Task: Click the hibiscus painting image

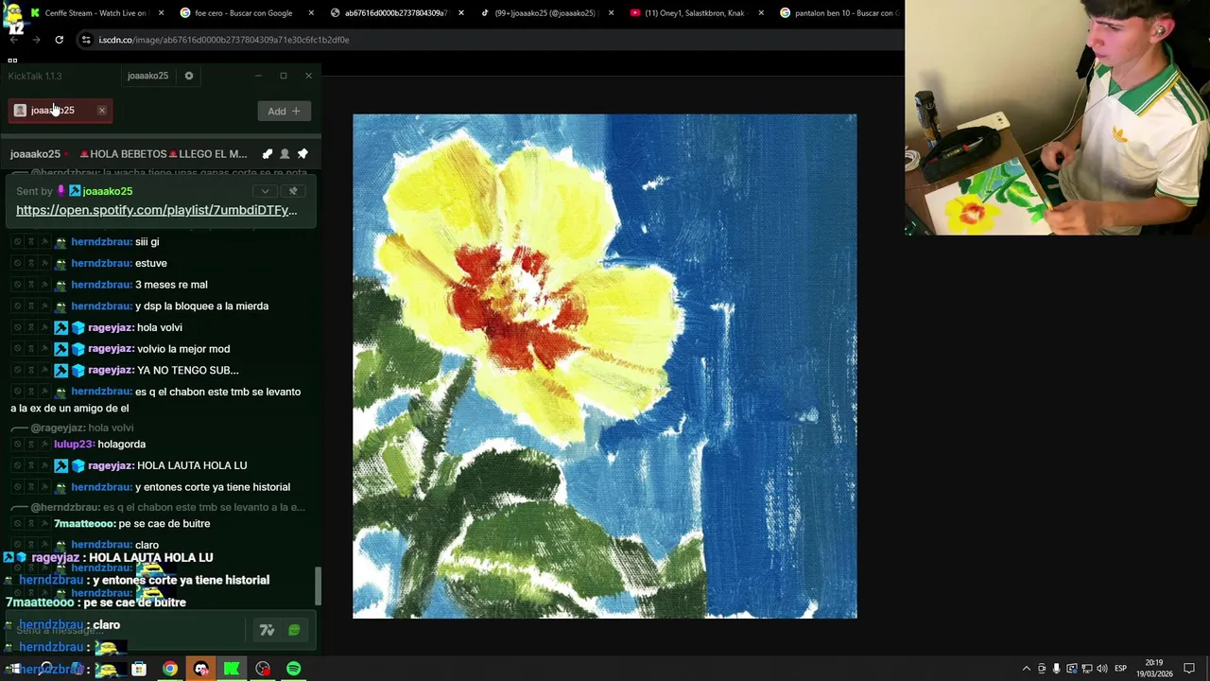Action: [x=605, y=366]
